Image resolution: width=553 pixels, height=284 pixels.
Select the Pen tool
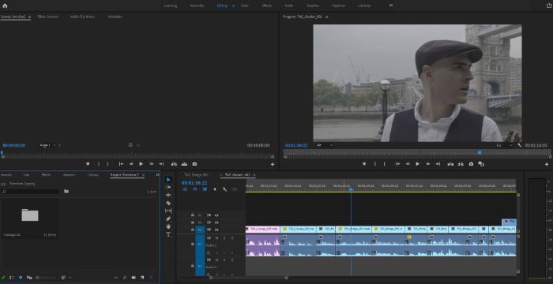(x=168, y=219)
